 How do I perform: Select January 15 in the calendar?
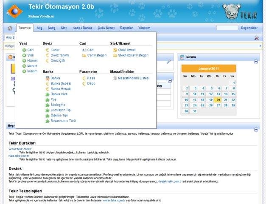(233, 94)
